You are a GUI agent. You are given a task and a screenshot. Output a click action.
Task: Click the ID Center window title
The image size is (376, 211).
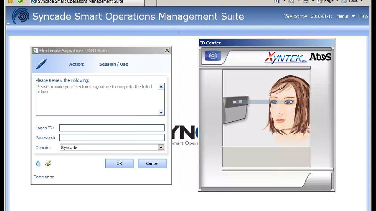[210, 43]
